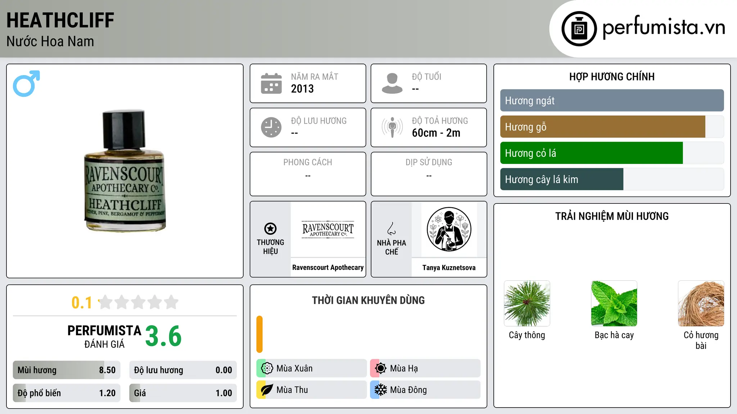The height and width of the screenshot is (414, 737).
Task: Click the Hợp hương chính heading
Action: click(612, 77)
